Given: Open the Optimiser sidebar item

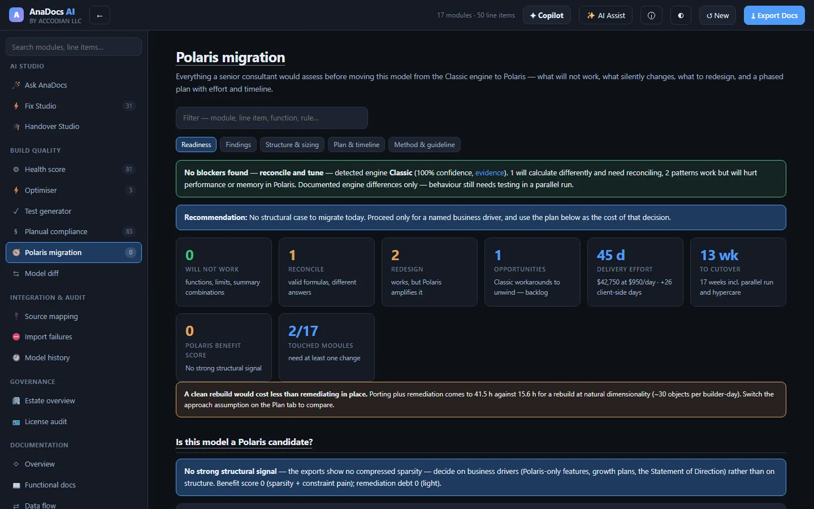Looking at the screenshot, I should click(x=73, y=190).
